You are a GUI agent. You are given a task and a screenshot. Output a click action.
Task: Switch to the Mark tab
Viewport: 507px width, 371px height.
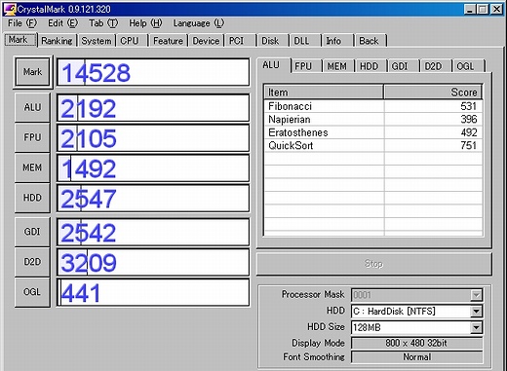point(20,40)
